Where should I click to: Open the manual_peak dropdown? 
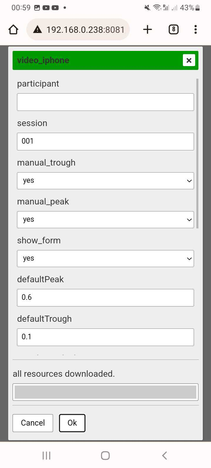105,220
